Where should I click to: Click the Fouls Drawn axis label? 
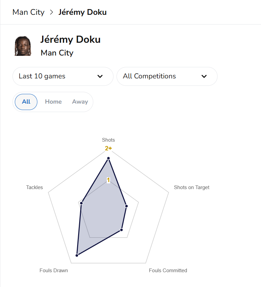[x=54, y=271]
